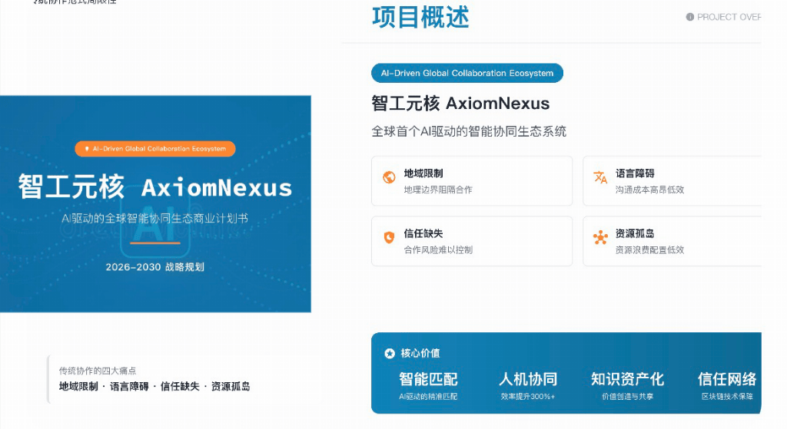The image size is (787, 429).
Task: Select the 地域限制 card
Action: point(471,181)
